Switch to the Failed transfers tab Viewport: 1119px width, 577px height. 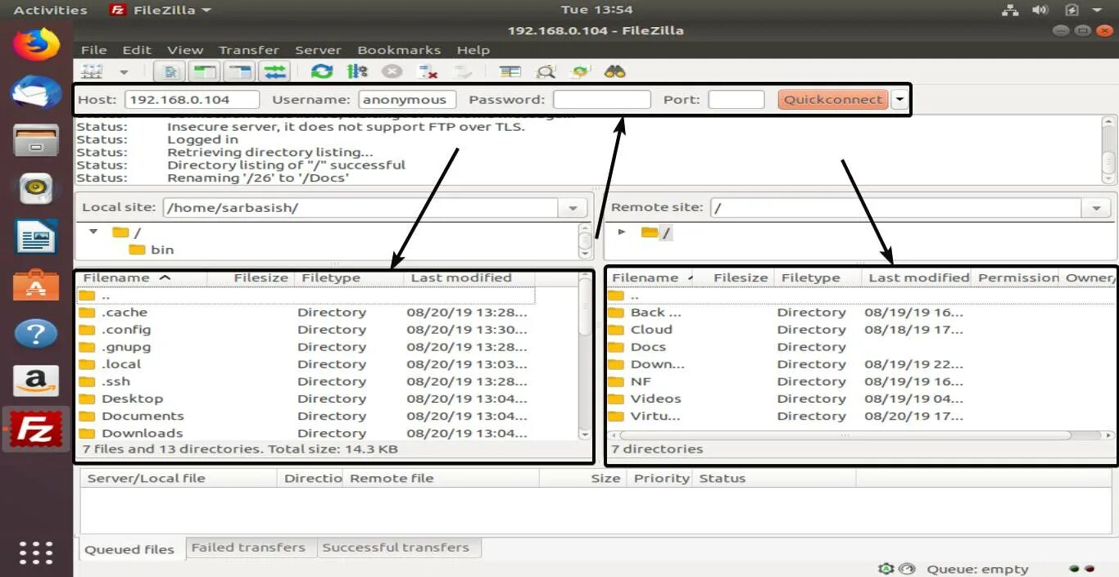pos(248,548)
